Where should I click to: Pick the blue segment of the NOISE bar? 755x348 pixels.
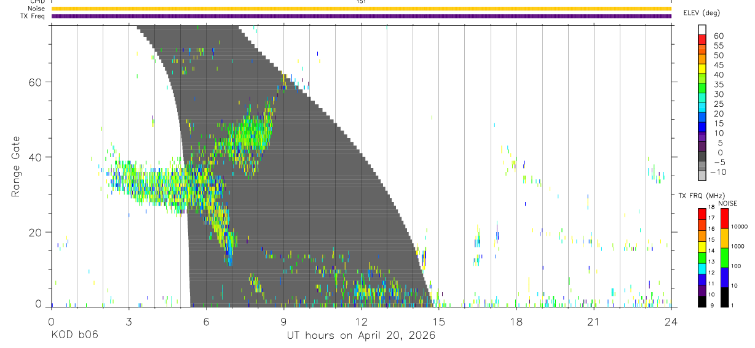pos(725,277)
